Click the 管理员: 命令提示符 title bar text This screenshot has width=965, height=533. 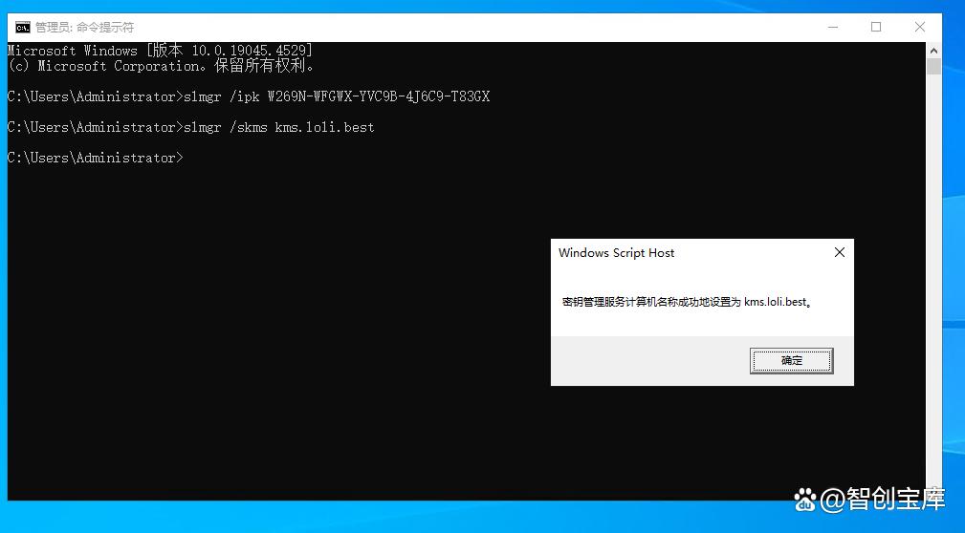(84, 27)
